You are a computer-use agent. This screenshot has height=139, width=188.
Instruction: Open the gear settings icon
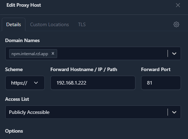176,24
